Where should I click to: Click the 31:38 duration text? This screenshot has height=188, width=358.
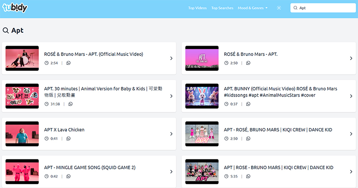(55, 104)
